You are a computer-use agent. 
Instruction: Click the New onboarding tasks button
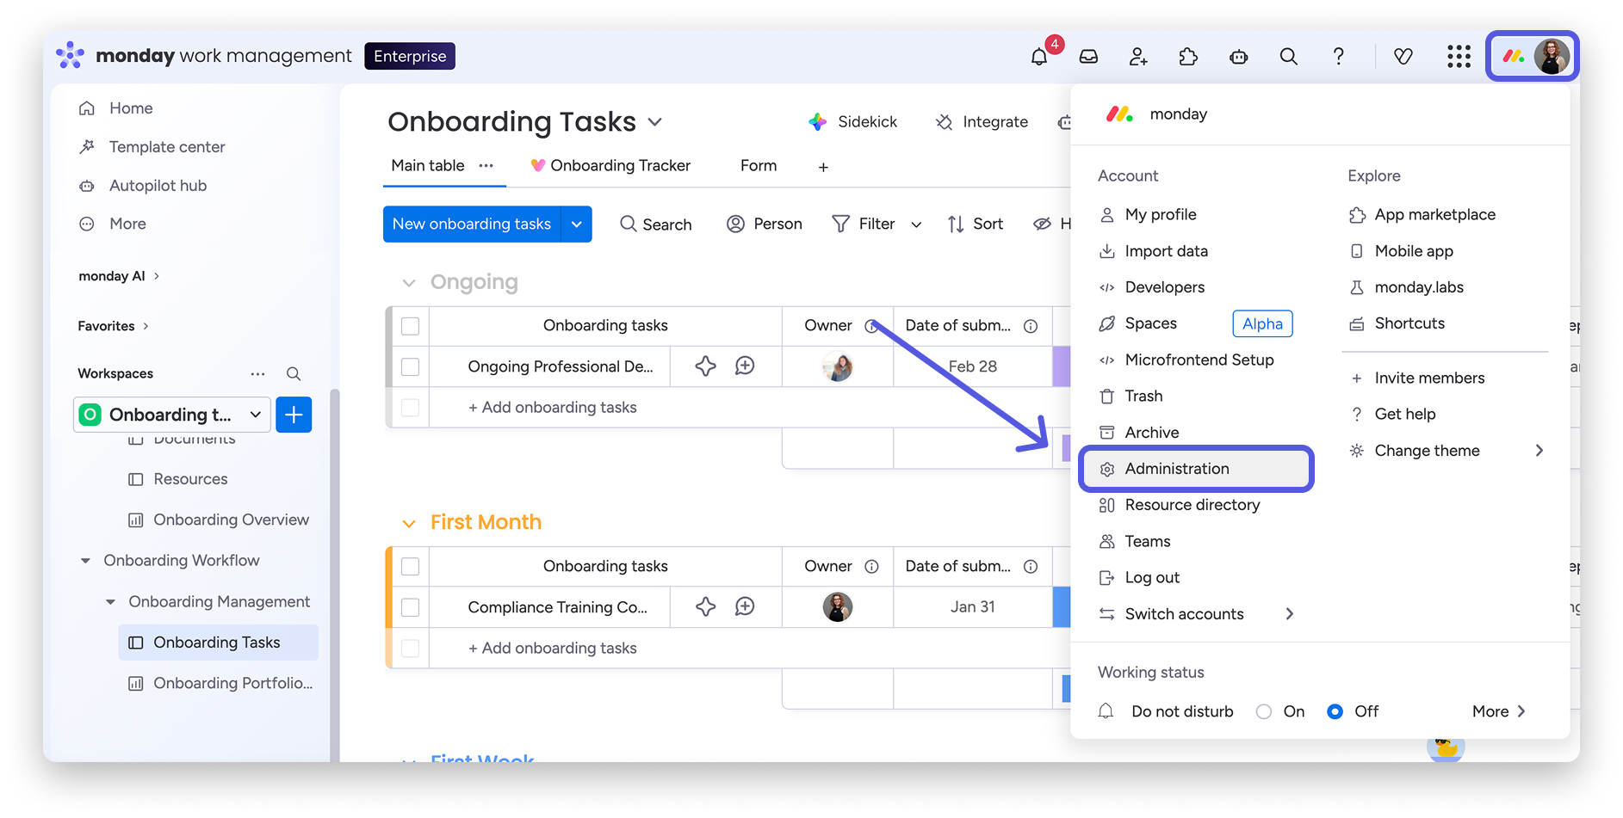click(472, 224)
